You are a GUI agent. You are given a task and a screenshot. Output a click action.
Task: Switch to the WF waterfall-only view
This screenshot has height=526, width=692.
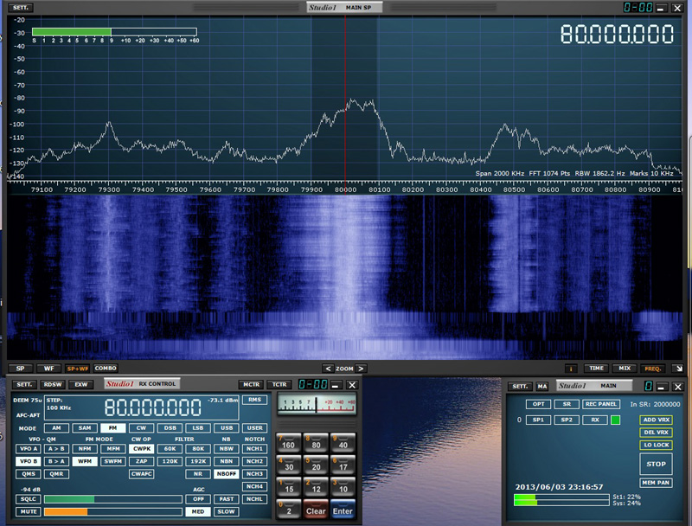coord(47,369)
